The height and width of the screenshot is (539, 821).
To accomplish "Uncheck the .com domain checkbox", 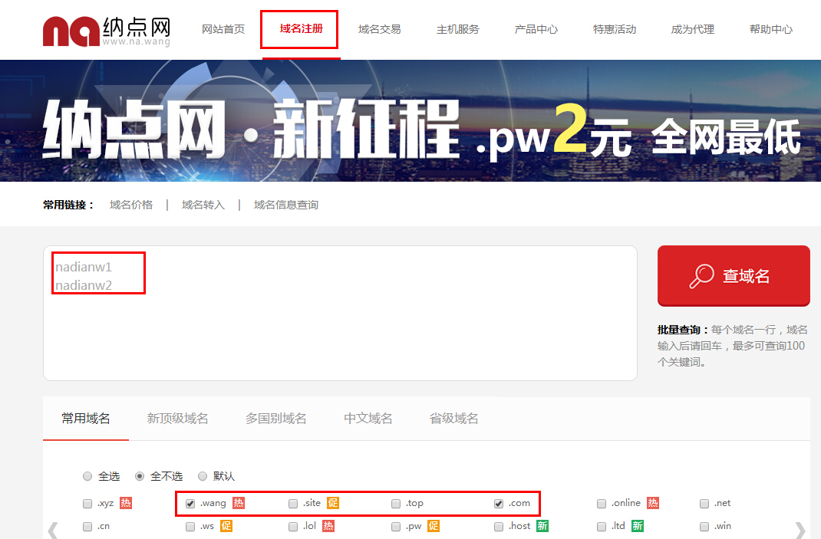I will click(499, 504).
